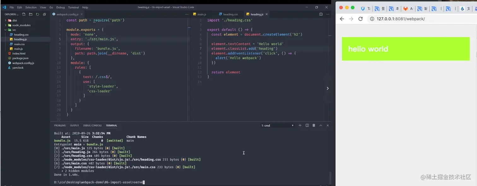This screenshot has width=477, height=186.
Task: Expand the node_modules folder
Action: pyautogui.click(x=21, y=25)
